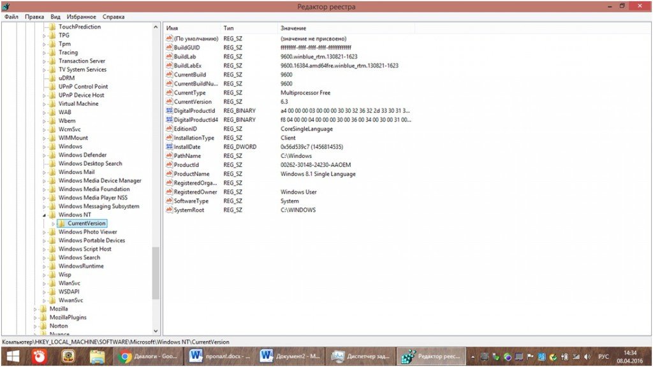Click the tree scrollbar down arrow
This screenshot has width=653, height=367.
coord(156,331)
